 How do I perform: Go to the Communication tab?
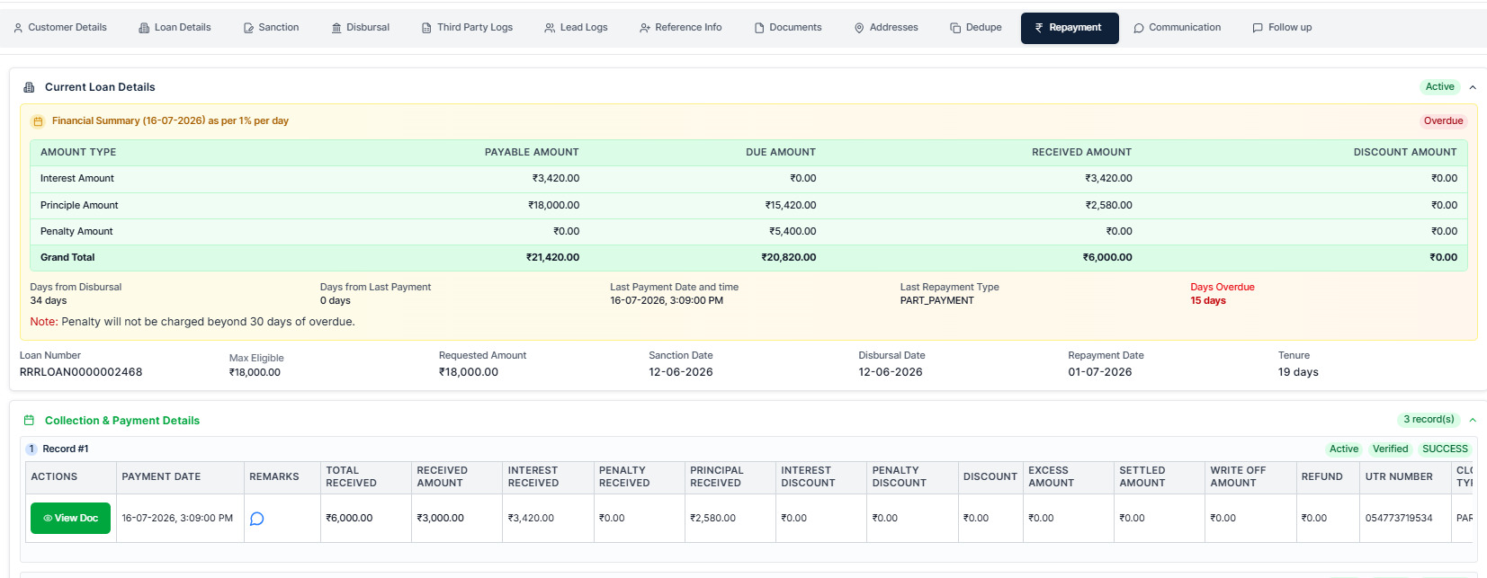coord(1177,28)
